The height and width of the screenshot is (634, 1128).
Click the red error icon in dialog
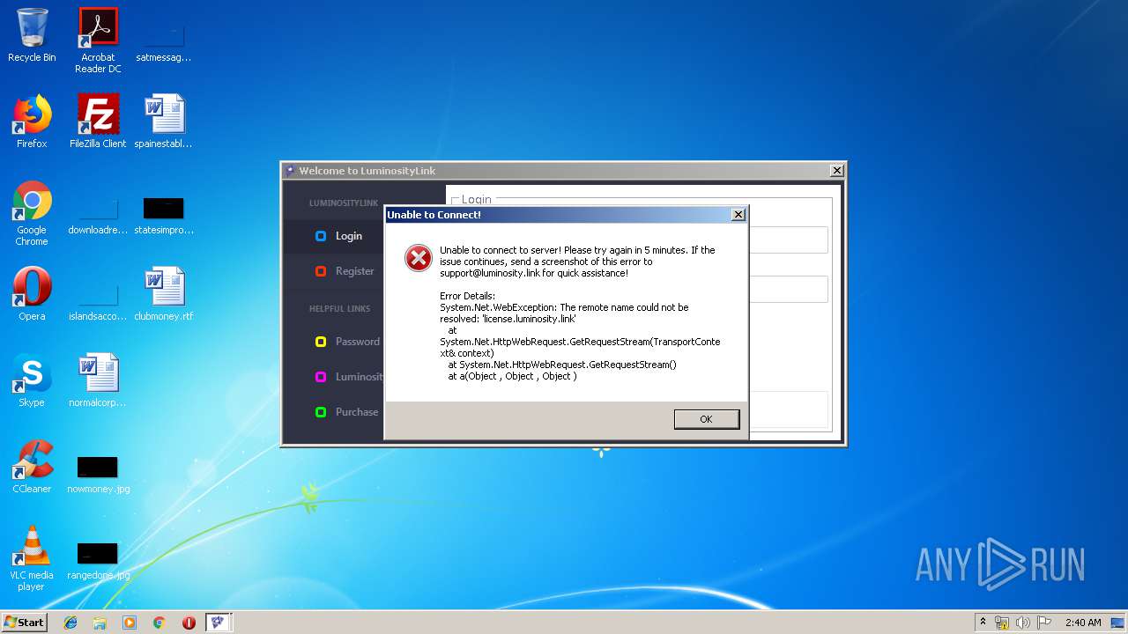tap(418, 258)
